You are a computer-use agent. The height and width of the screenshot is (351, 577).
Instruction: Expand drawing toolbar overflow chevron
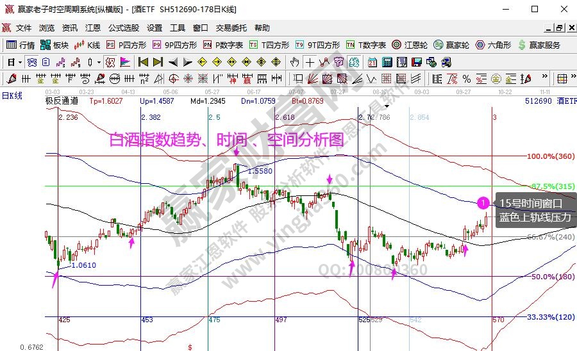[543, 78]
